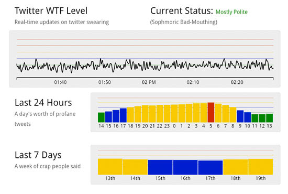Select the yellow bar for hour 8
Screen dimensions: 288x194
pyautogui.click(x=233, y=115)
